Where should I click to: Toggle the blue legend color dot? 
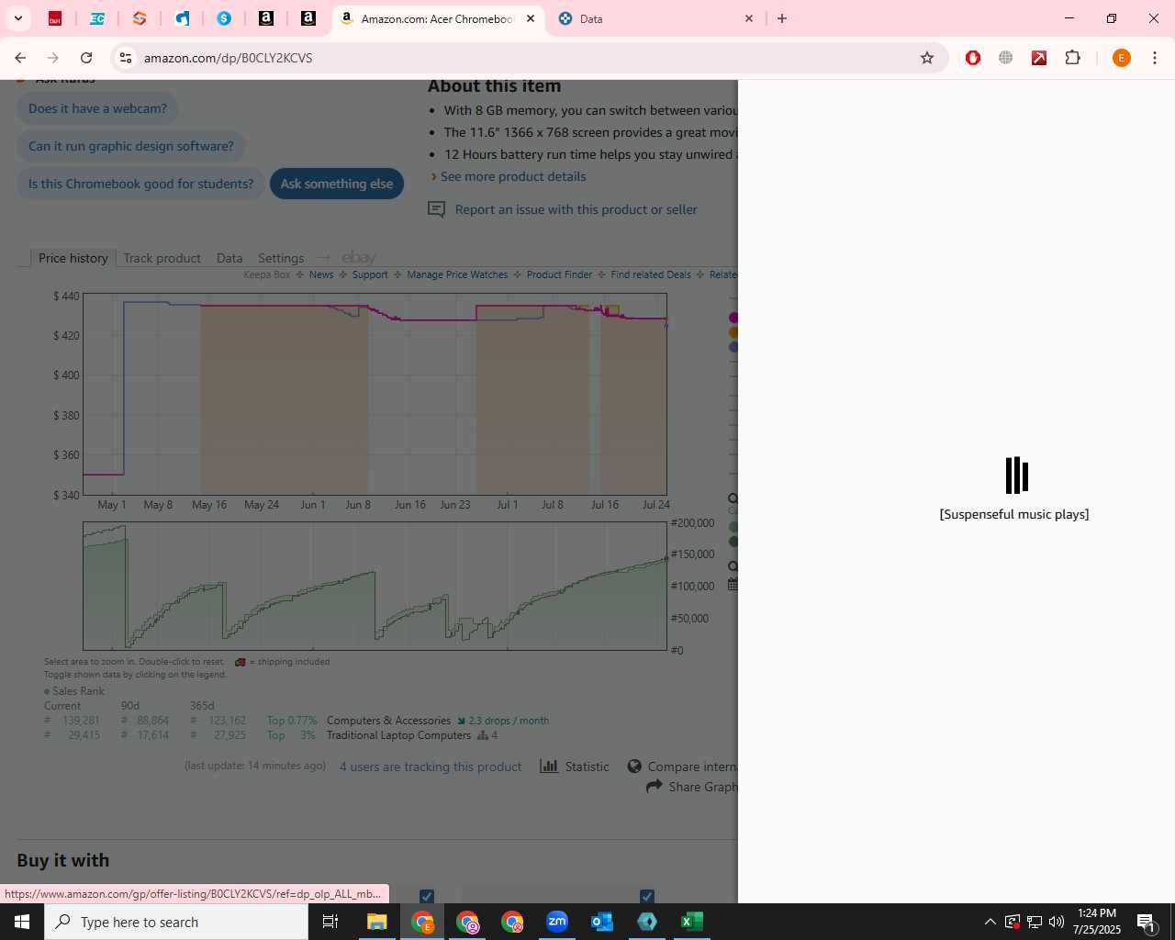[733, 347]
